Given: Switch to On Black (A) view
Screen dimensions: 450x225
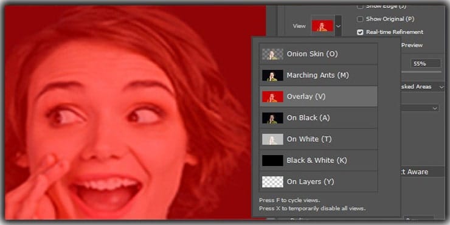Looking at the screenshot, I should (x=318, y=117).
